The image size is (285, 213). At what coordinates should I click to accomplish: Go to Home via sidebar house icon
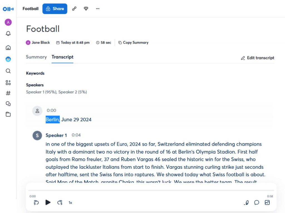8,48
